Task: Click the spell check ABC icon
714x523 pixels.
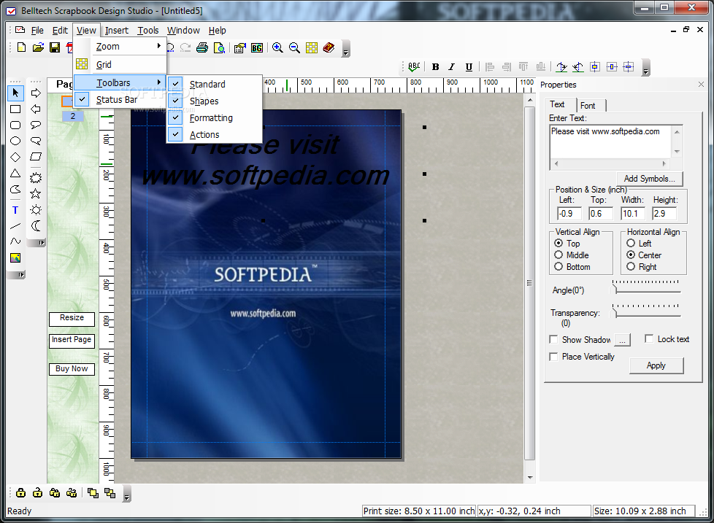Action: pos(414,67)
